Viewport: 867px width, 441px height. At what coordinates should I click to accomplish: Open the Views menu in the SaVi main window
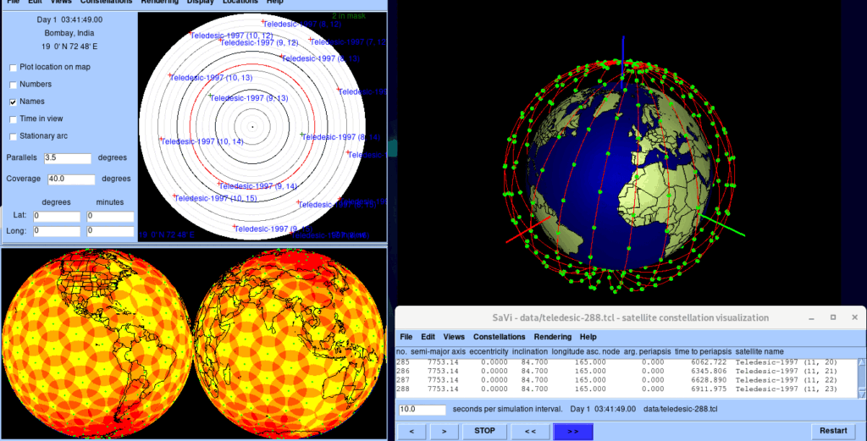[x=454, y=336]
